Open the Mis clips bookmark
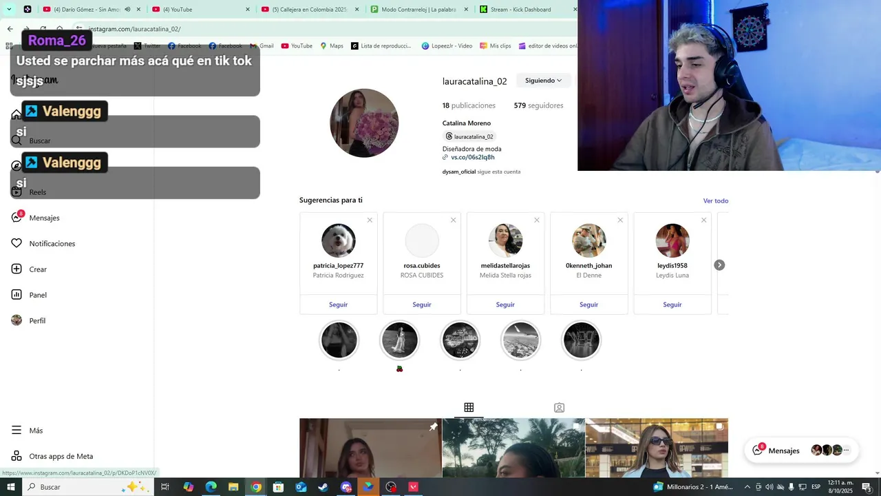The height and width of the screenshot is (496, 881). [495, 46]
